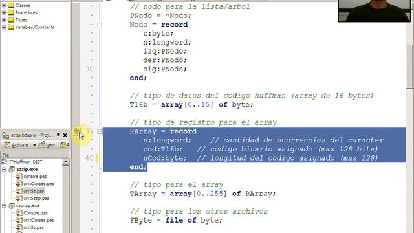Collapse the szzip.exe project node
414x233 pixels.
pyautogui.click(x=4, y=170)
